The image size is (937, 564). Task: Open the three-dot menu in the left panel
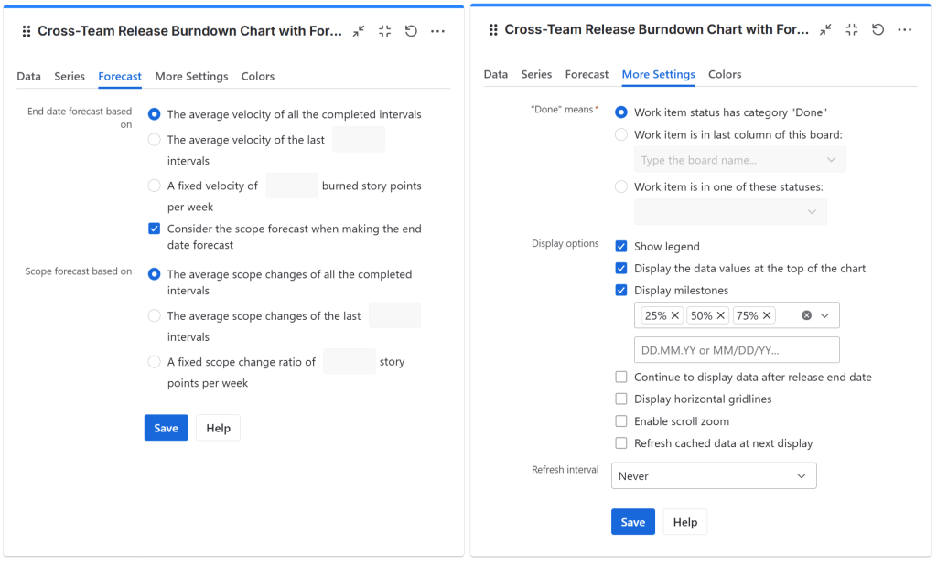437,31
